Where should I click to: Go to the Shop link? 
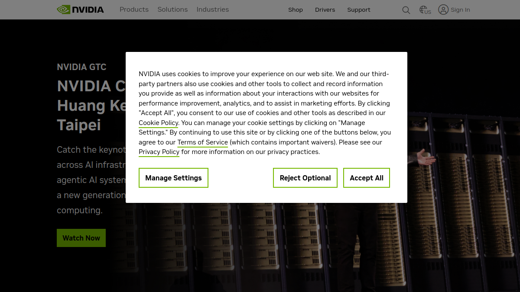pos(296,10)
